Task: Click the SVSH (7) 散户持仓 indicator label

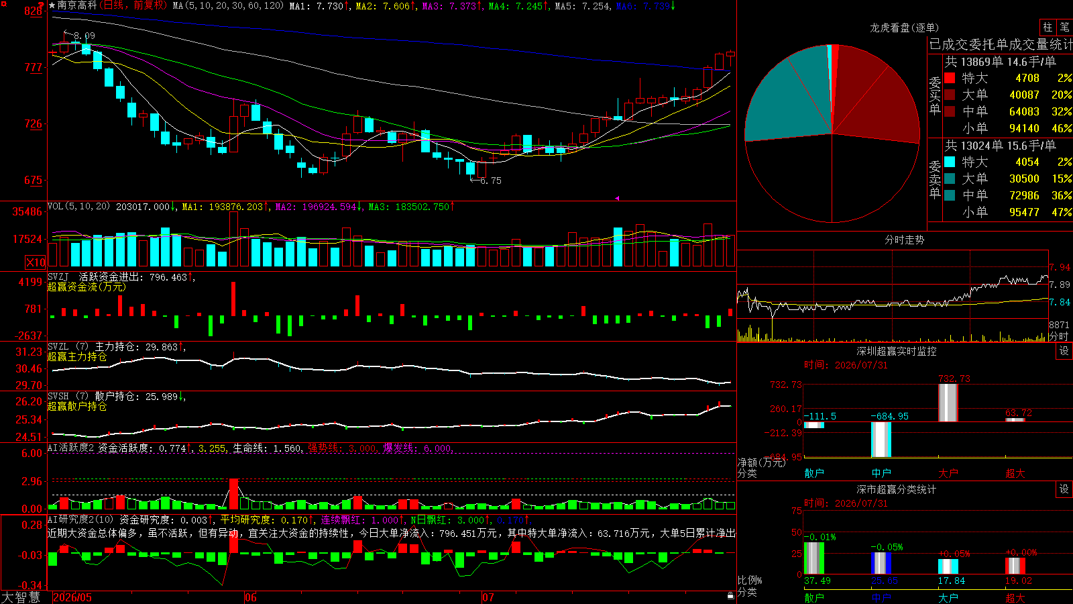Action: click(x=94, y=396)
